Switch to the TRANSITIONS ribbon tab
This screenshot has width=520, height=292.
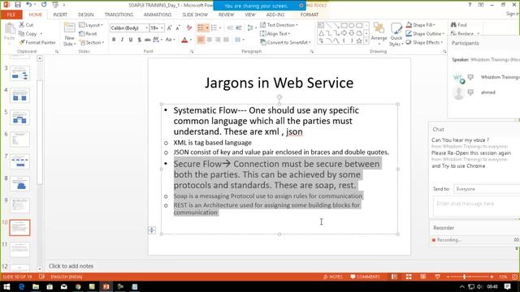(x=119, y=15)
